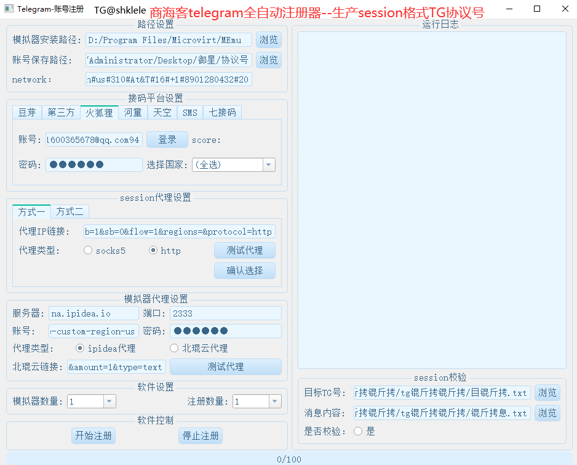Switch to the 方式二 proxy tab
The width and height of the screenshot is (577, 465).
[70, 212]
